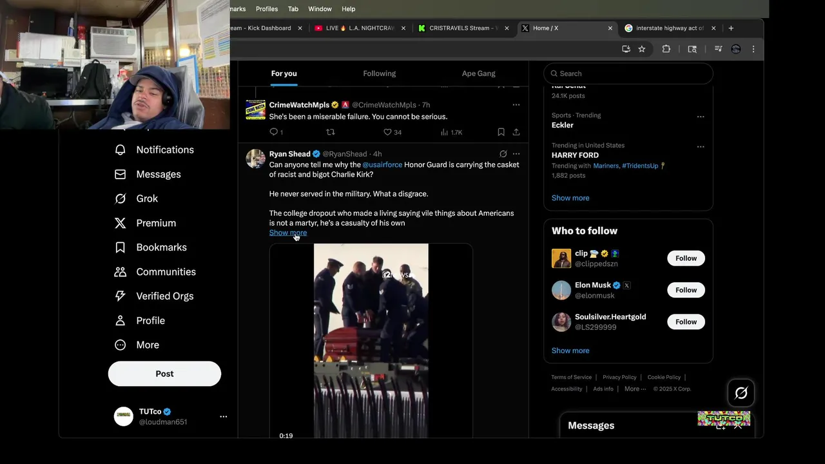
Task: Play the casket video in Ryan Shead post
Action: tap(371, 341)
